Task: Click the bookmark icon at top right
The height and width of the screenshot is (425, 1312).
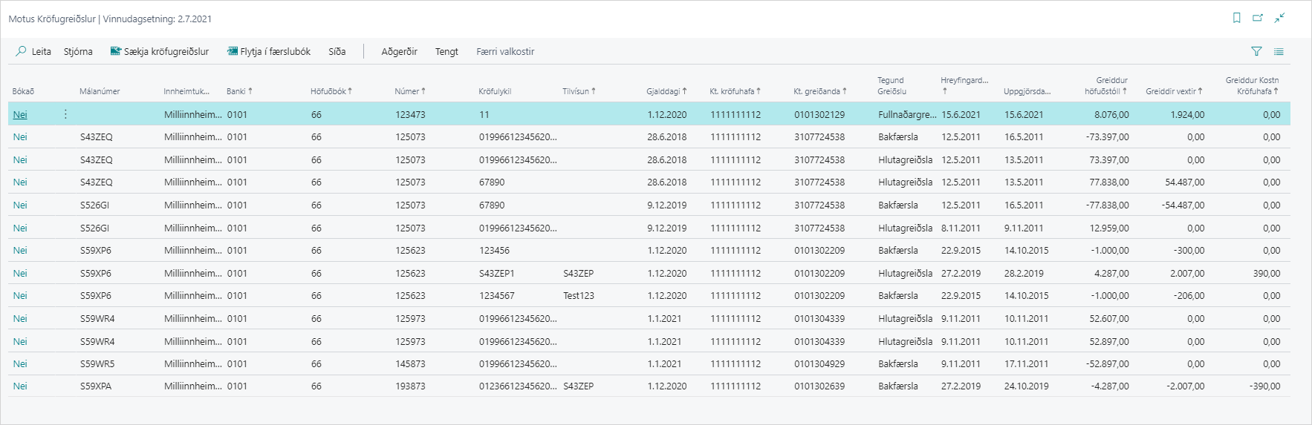Action: pyautogui.click(x=1236, y=19)
